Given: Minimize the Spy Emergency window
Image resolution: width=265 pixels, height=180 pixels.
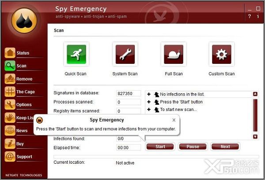Looking at the screenshot, I should [250, 9].
